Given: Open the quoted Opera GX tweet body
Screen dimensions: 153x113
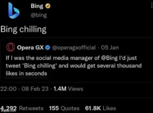Looking at the screenshot, I should [x=74, y=66].
